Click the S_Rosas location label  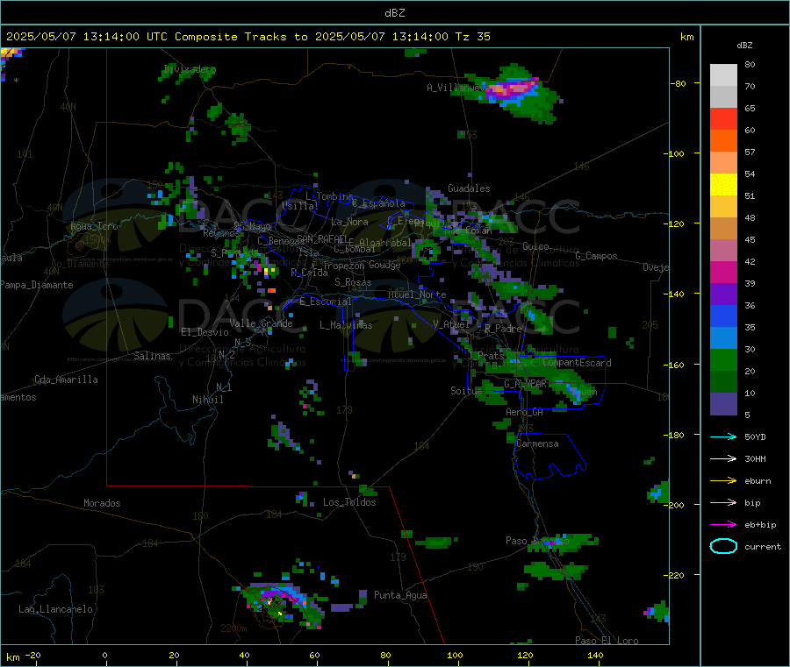pyautogui.click(x=353, y=282)
